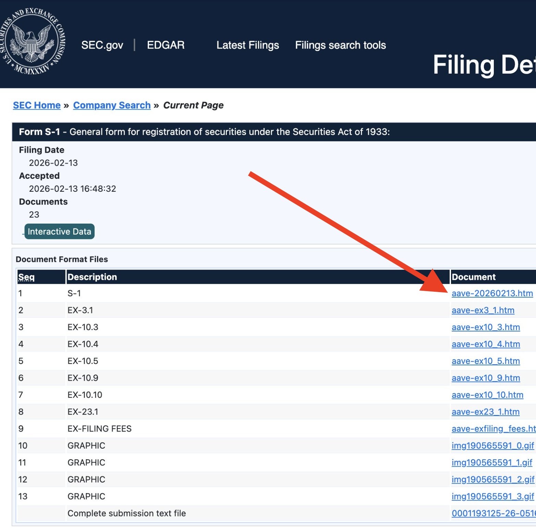Open graphic img190565591_3.gif
Image resolution: width=536 pixels, height=528 pixels.
click(x=493, y=496)
